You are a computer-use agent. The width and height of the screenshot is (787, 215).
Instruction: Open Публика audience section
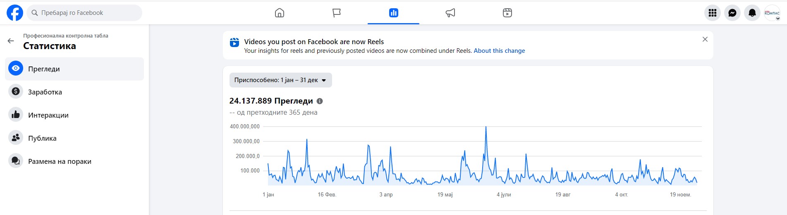(42, 138)
